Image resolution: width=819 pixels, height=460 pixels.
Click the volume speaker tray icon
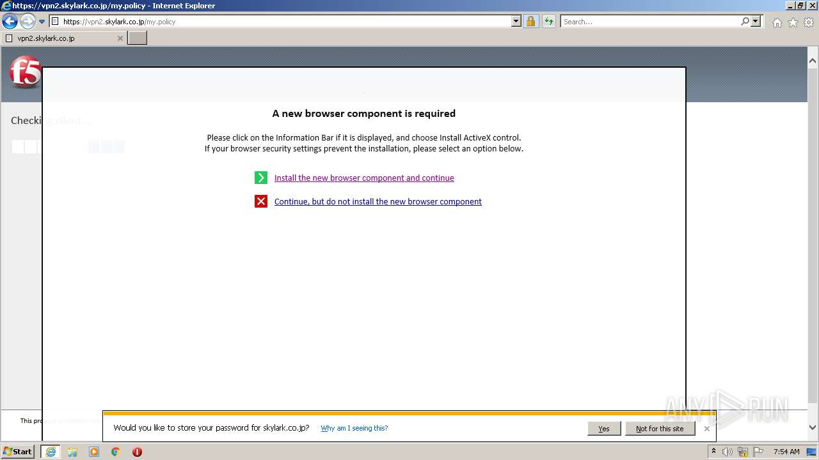728,452
